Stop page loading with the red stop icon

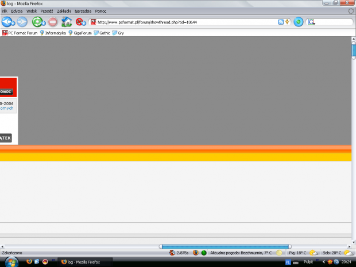tap(52, 22)
